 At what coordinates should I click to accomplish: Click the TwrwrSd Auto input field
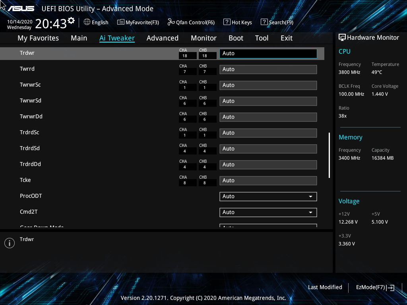pos(268,101)
